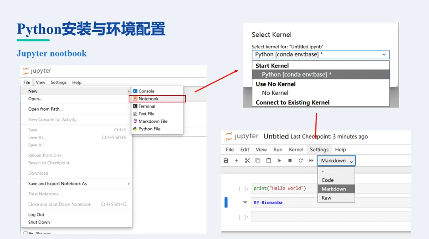Viewport: 429px width, 239px height.
Task: Click the Untitled notebook title
Action: tap(276, 136)
